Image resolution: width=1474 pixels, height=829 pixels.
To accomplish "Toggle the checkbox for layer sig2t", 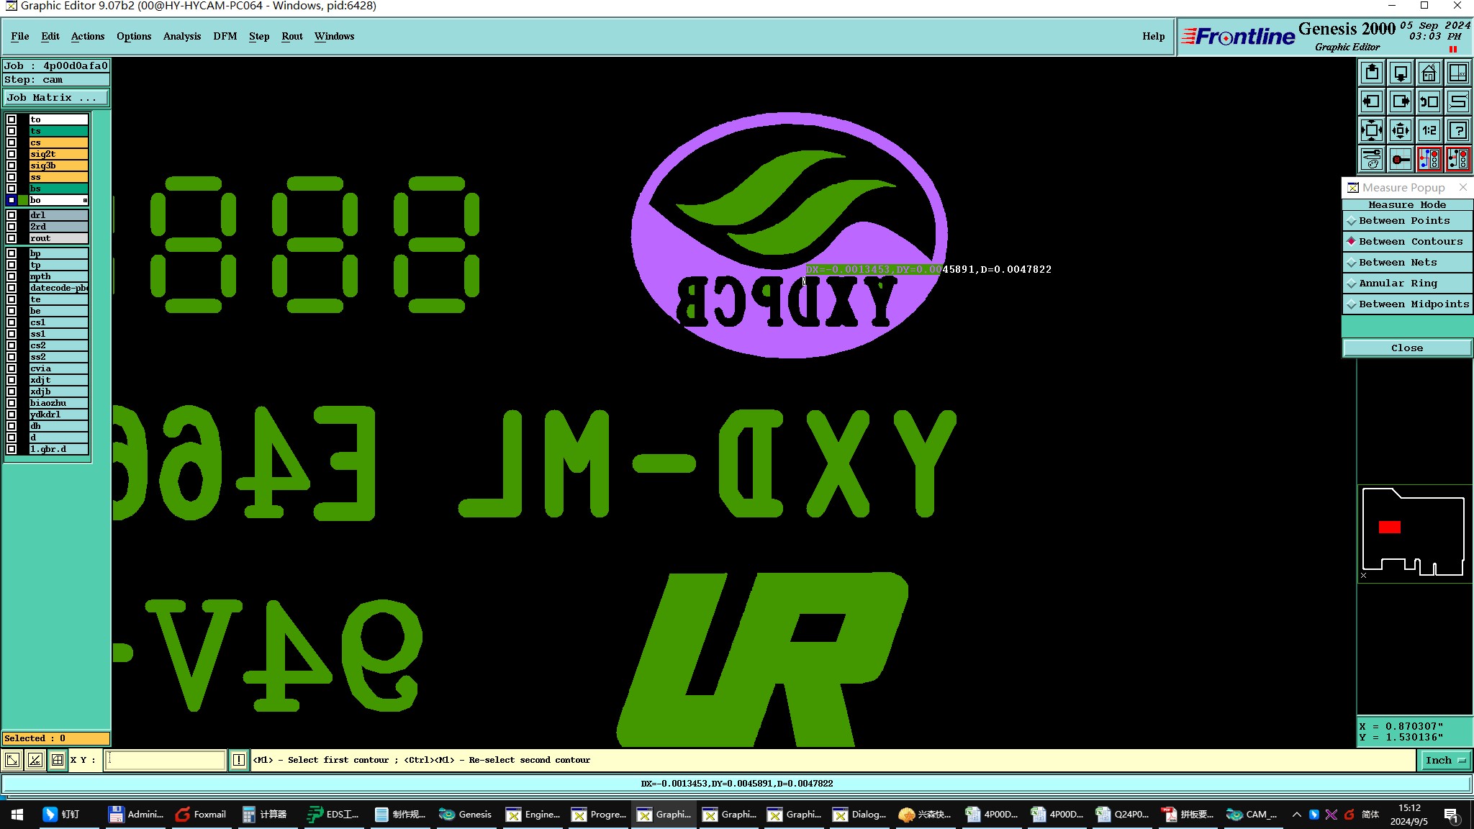I will click(12, 154).
